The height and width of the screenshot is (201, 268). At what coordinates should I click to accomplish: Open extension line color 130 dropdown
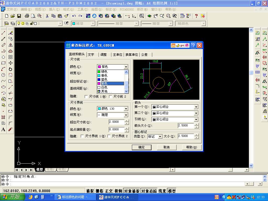click(126, 109)
